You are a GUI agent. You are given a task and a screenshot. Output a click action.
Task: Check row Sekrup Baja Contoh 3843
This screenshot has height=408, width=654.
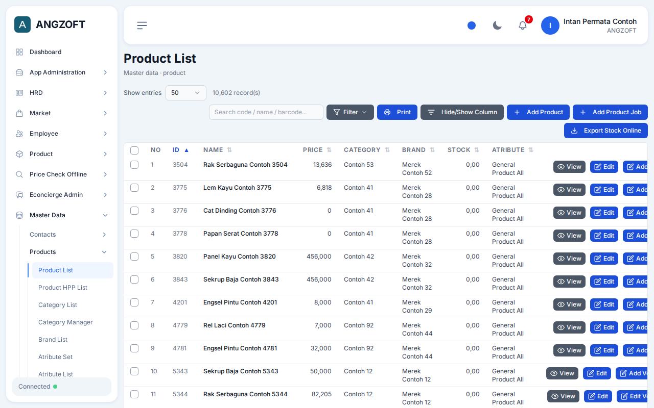[134, 279]
